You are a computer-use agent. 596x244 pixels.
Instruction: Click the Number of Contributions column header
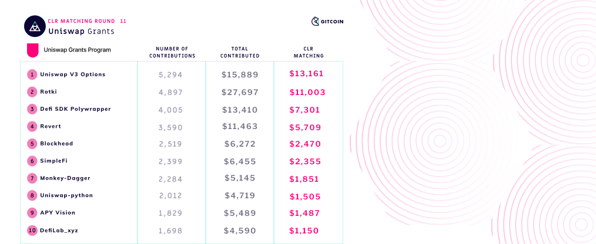point(172,52)
